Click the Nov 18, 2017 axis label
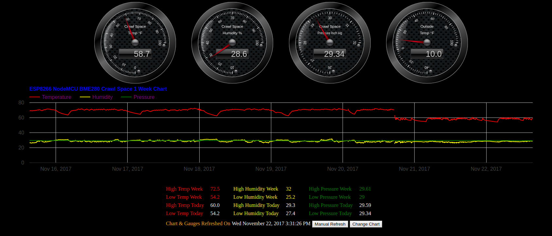The height and width of the screenshot is (236, 552). 199,169
